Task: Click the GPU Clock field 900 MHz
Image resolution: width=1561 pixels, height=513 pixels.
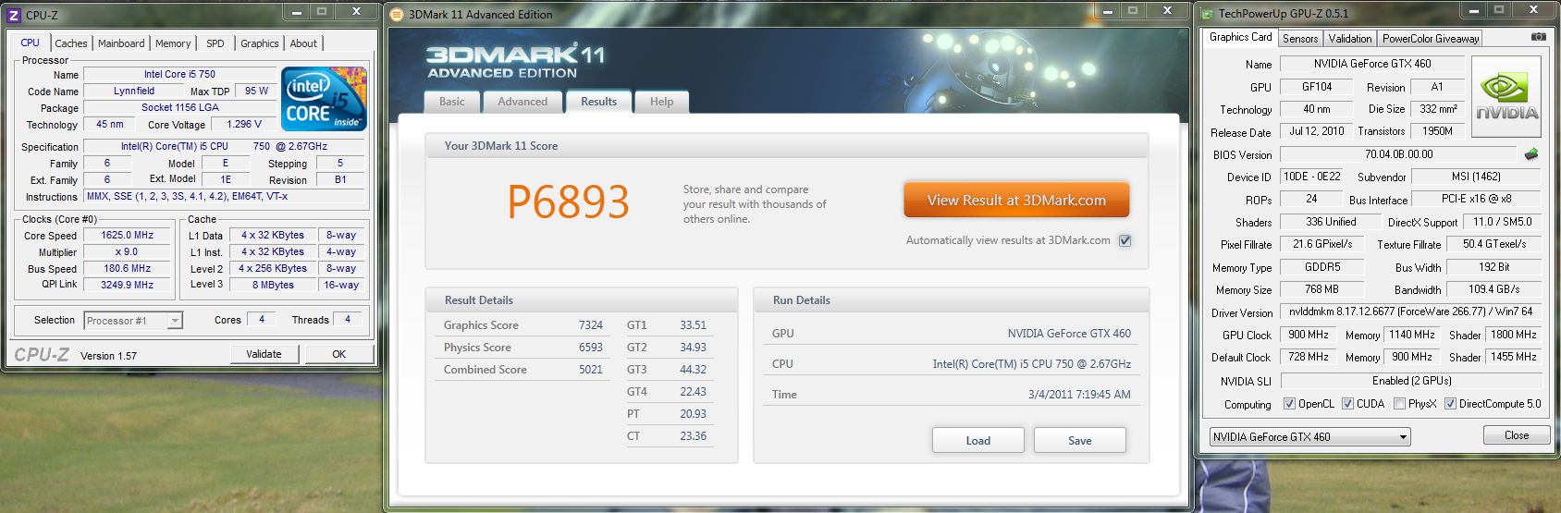Action: [x=1308, y=335]
